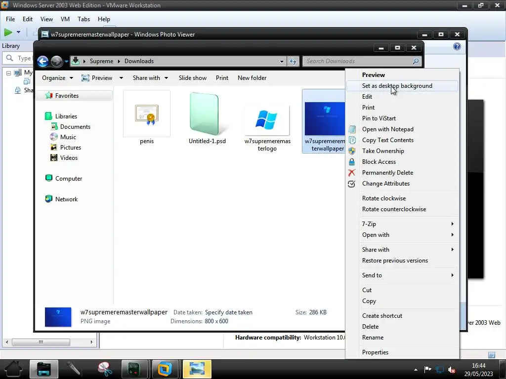Viewport: 506px width, 379px height.
Task: Click the Action Center flag icon
Action: click(x=427, y=370)
